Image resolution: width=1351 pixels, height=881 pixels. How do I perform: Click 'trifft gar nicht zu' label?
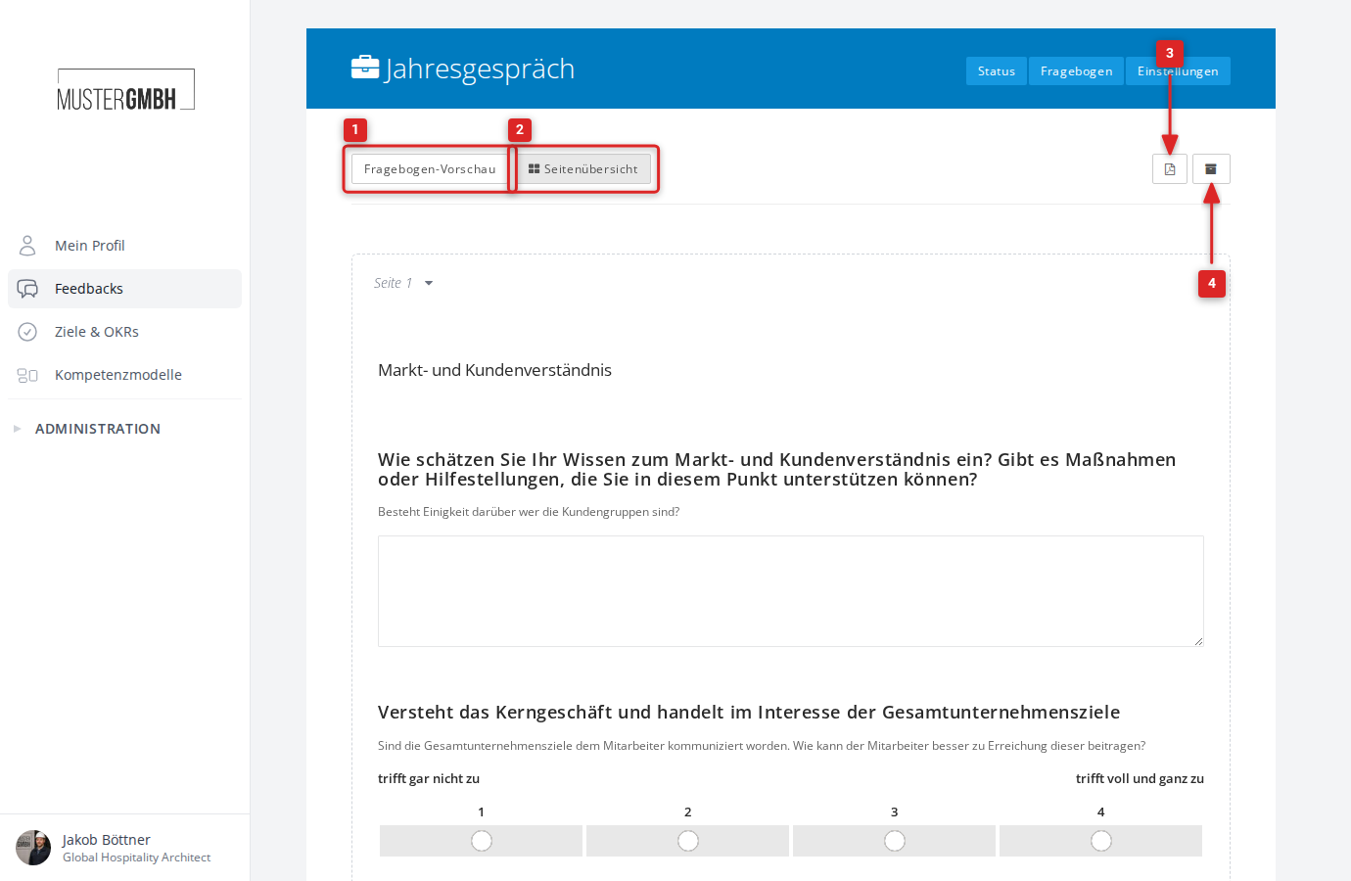(x=429, y=779)
